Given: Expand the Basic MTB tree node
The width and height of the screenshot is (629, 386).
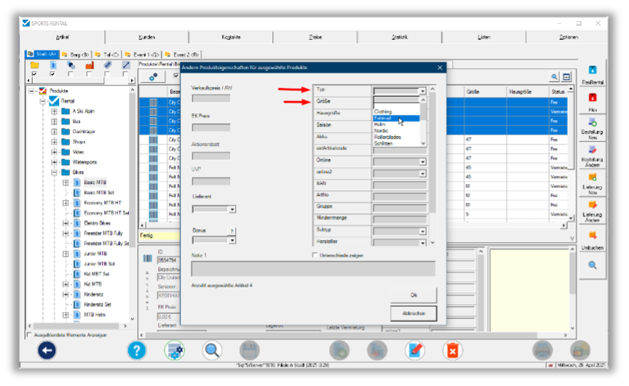Looking at the screenshot, I should pyautogui.click(x=66, y=182).
